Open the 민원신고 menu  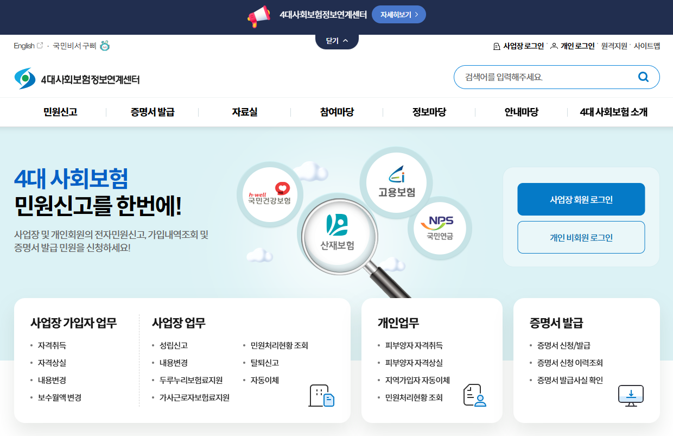coord(60,112)
